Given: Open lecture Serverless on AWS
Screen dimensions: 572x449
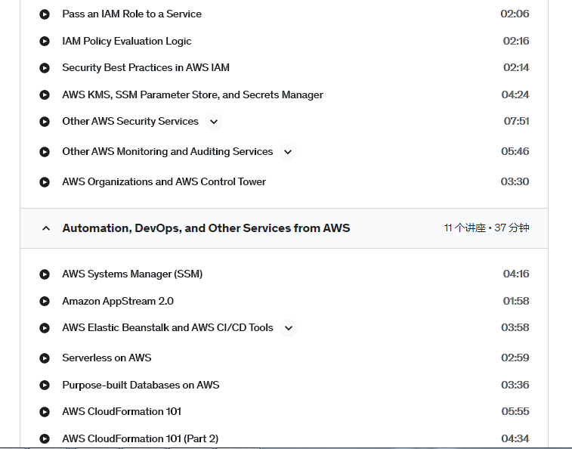Looking at the screenshot, I should pos(107,358).
